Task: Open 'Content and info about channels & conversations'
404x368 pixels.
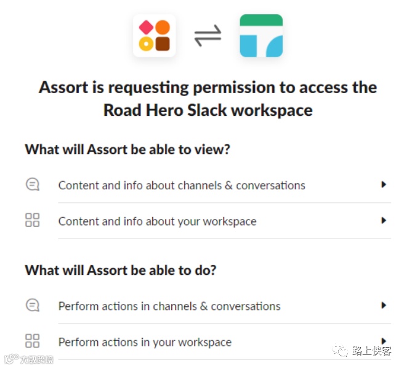Action: 182,185
